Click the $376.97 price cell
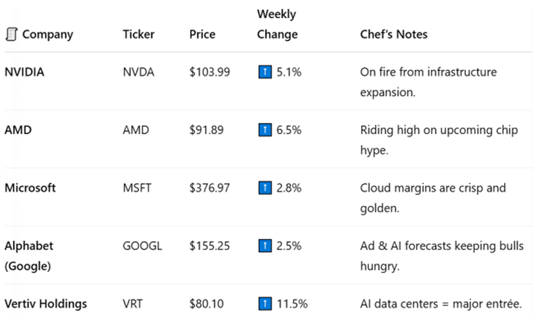 click(210, 188)
